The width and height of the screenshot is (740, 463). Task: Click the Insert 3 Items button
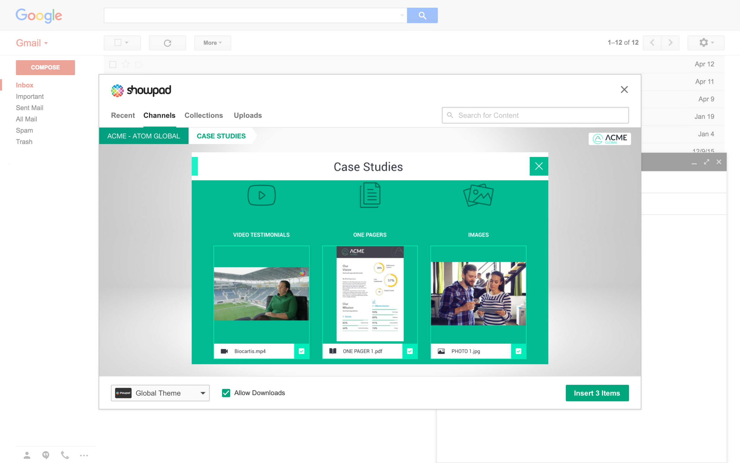tap(596, 393)
